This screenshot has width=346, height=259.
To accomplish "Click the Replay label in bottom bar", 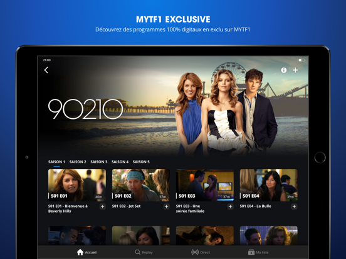I will point(147,252).
